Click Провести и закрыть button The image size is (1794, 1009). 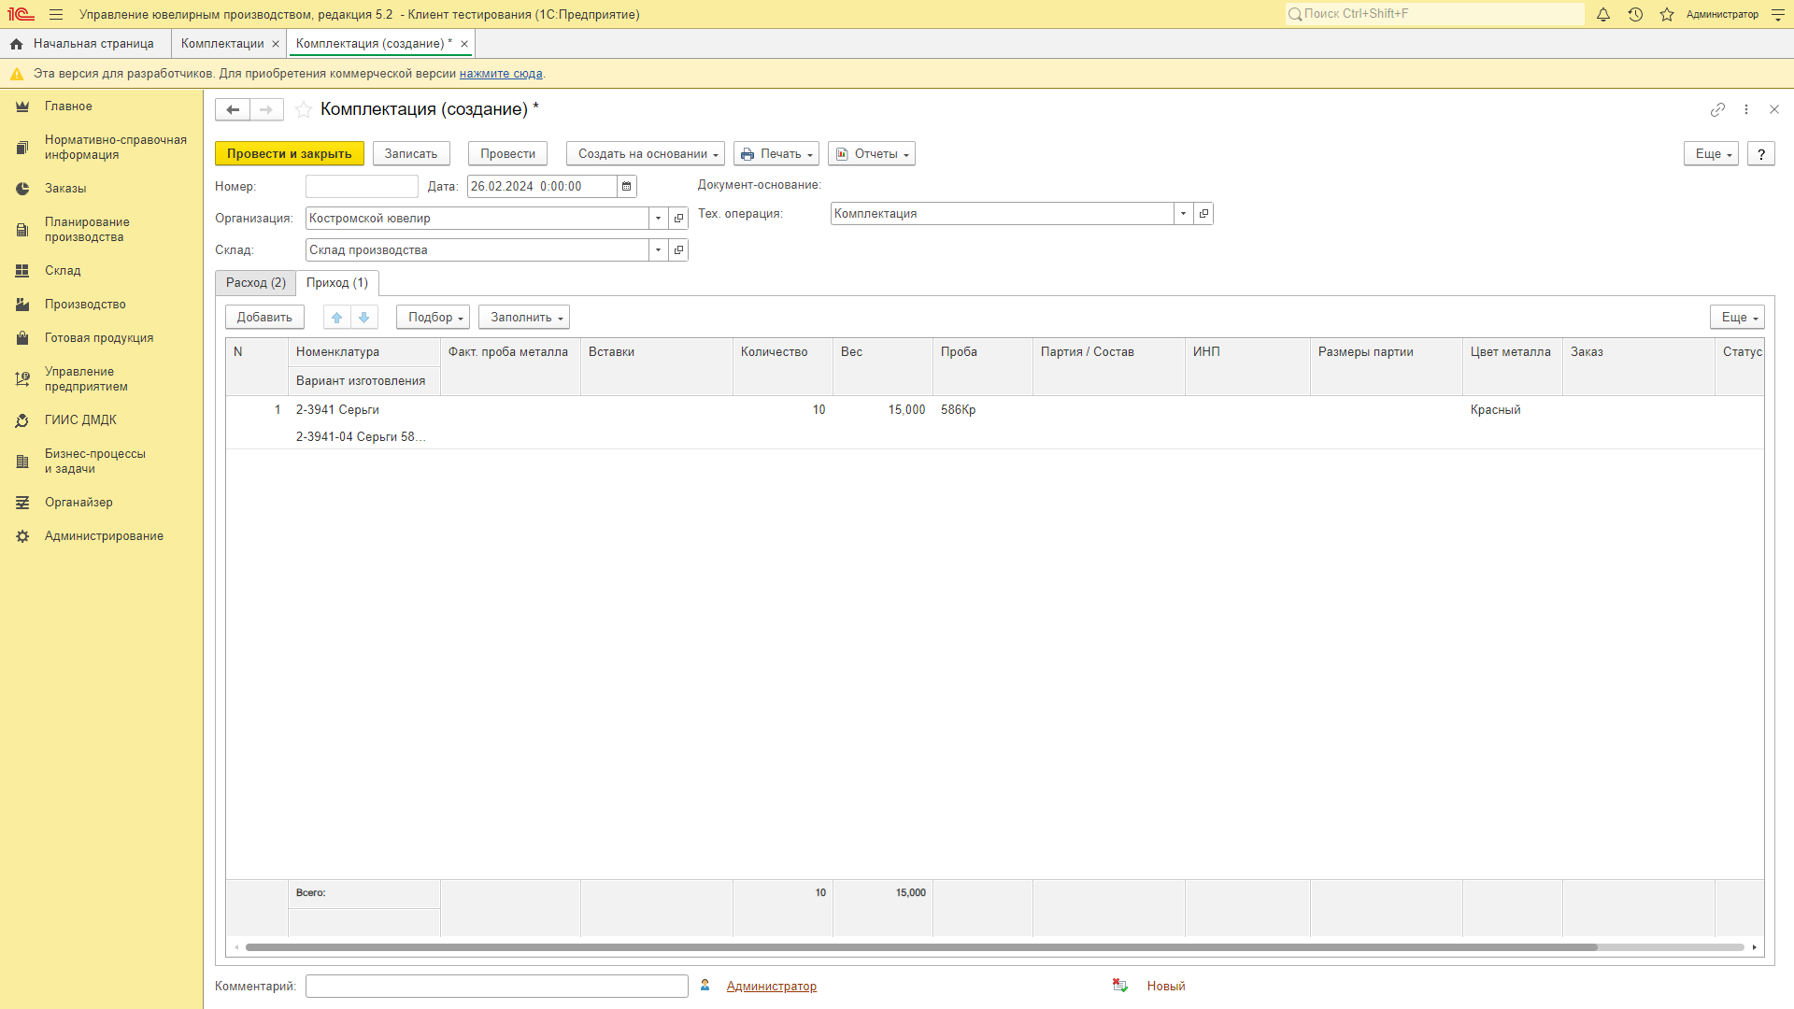point(290,153)
